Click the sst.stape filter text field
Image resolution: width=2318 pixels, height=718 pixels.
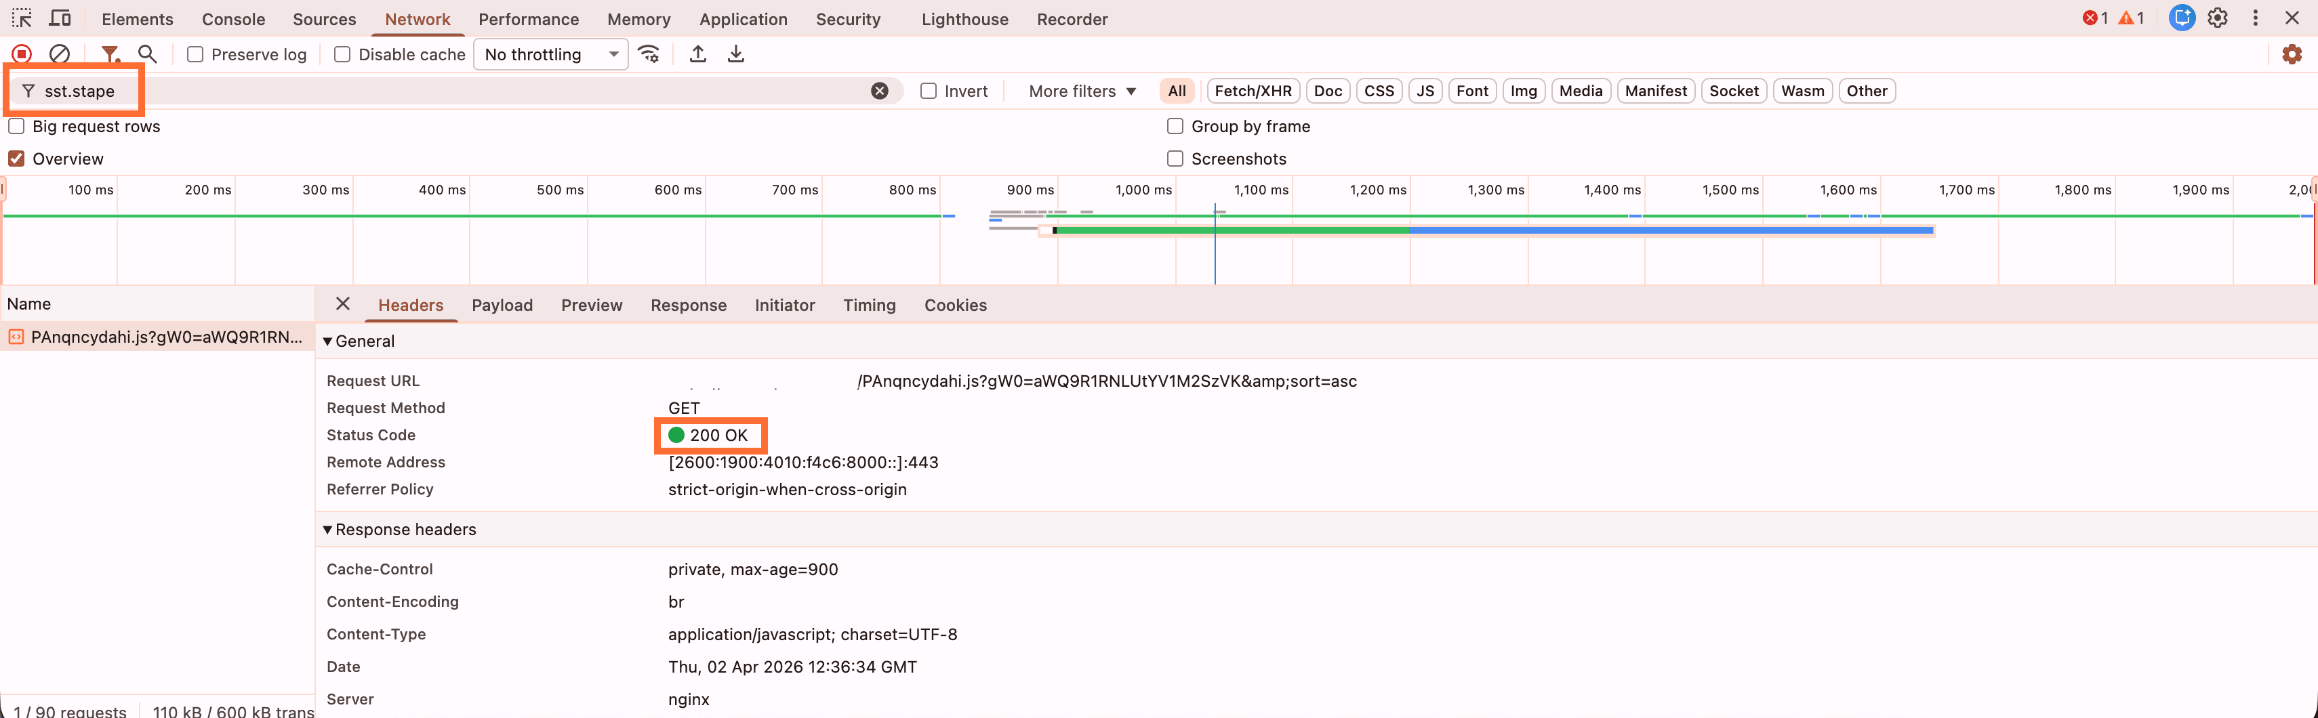[x=450, y=91]
